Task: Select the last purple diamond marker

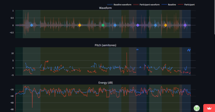Action: pos(185,25)
